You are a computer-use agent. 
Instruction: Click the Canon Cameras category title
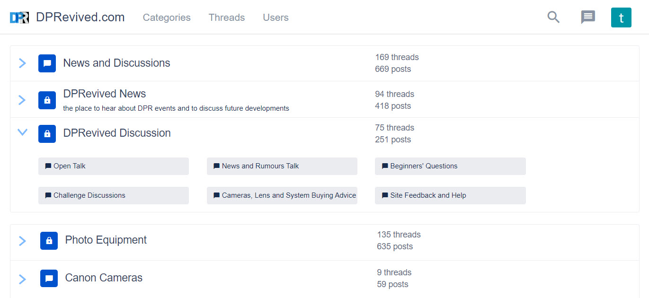coord(104,278)
